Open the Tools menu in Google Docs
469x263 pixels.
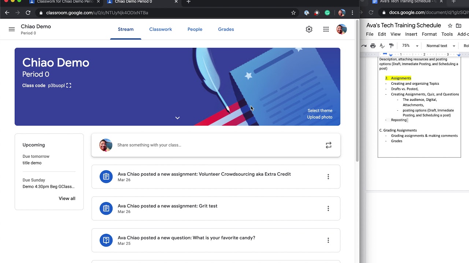tap(447, 34)
